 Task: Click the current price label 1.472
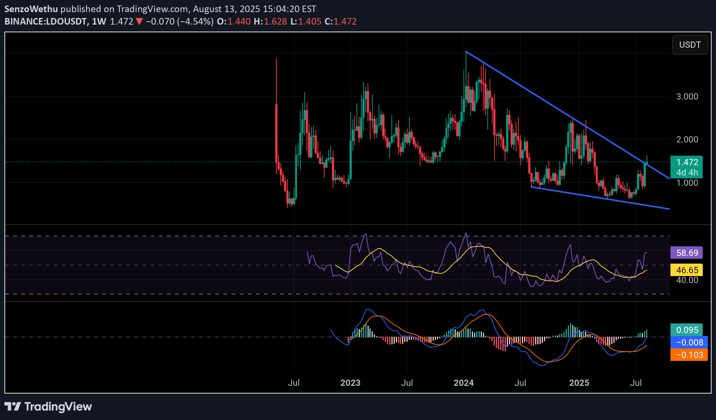[x=687, y=162]
